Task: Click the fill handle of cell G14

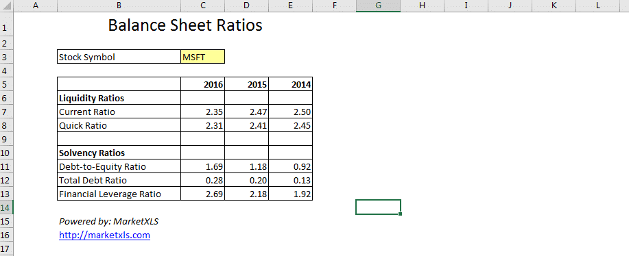Action: pos(401,214)
